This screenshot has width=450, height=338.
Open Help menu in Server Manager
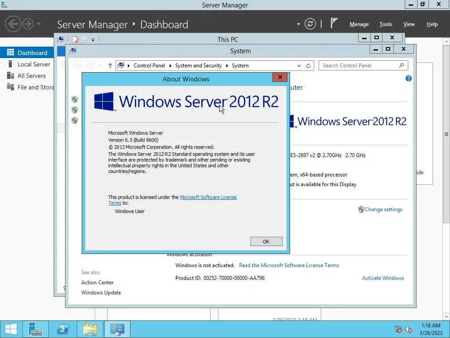432,24
